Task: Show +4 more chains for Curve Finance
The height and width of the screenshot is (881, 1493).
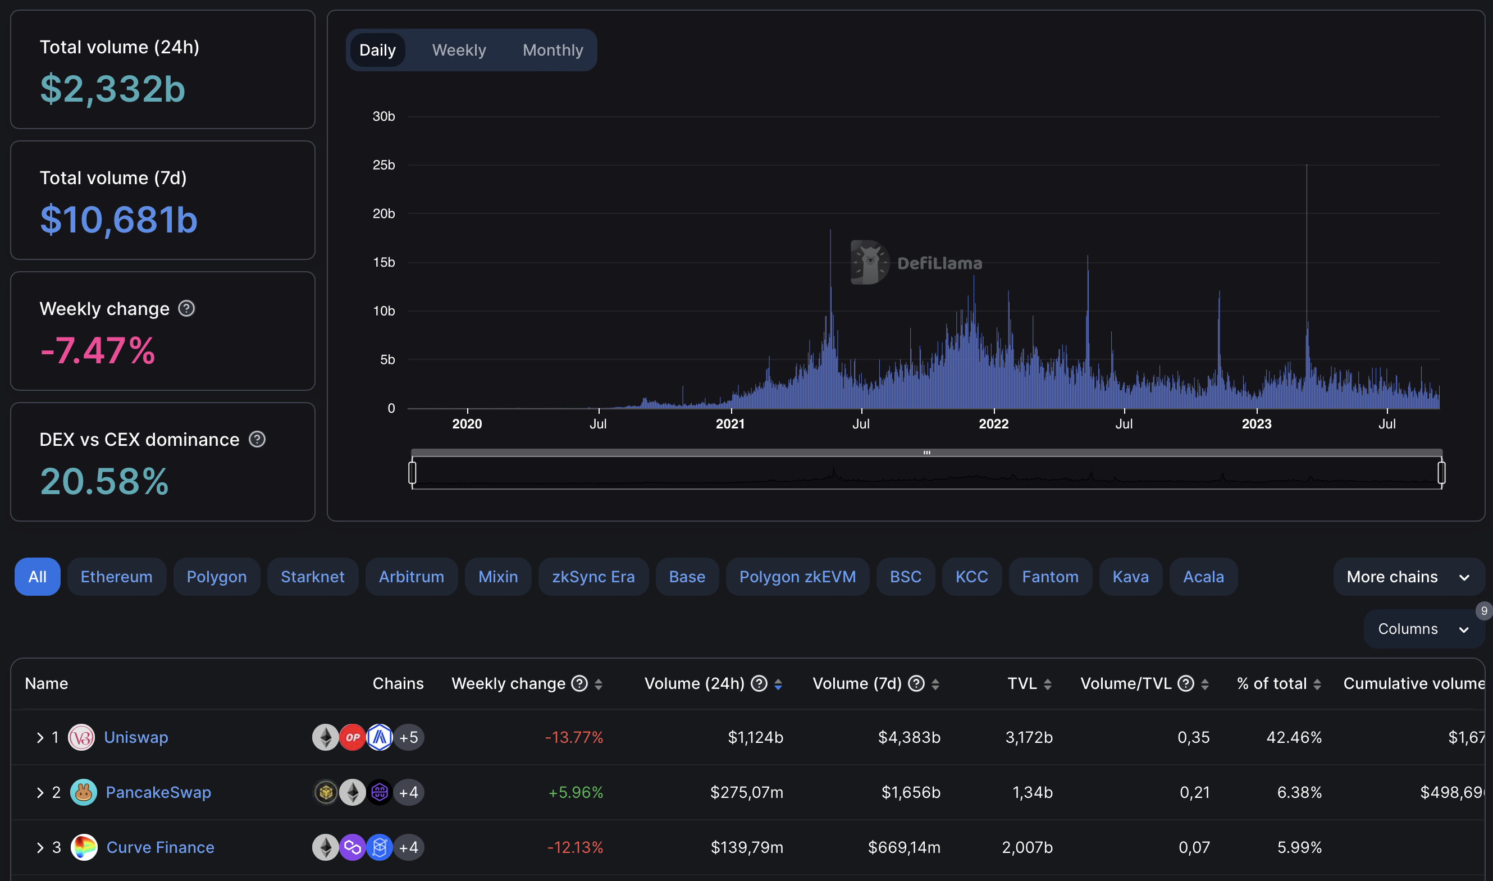Action: [x=409, y=847]
